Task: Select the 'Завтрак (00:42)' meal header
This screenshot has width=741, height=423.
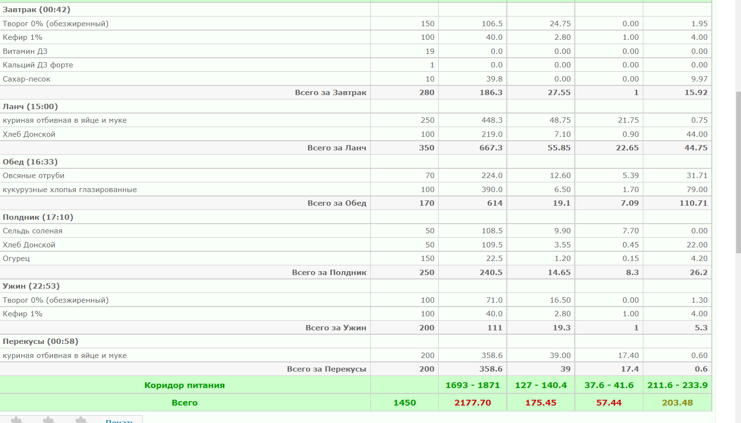Action: click(36, 9)
